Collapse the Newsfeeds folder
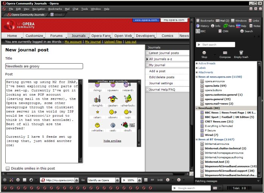 (x=197, y=108)
